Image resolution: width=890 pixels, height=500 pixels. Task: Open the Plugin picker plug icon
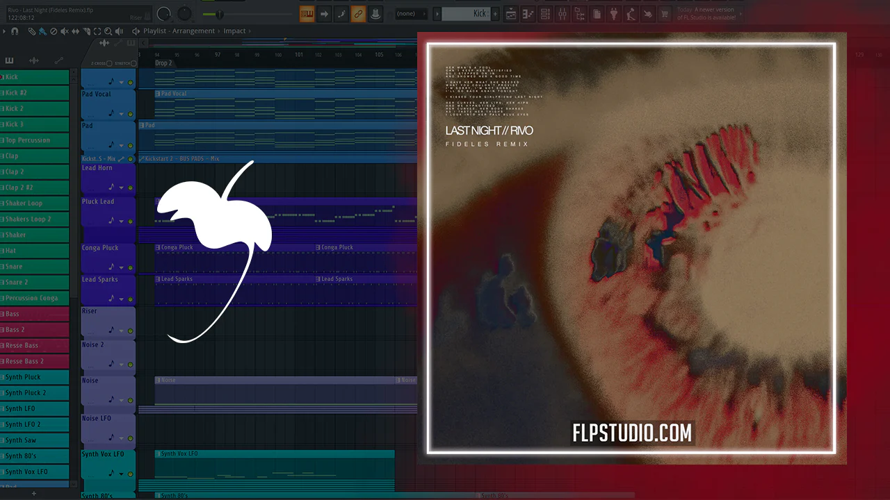click(x=614, y=13)
